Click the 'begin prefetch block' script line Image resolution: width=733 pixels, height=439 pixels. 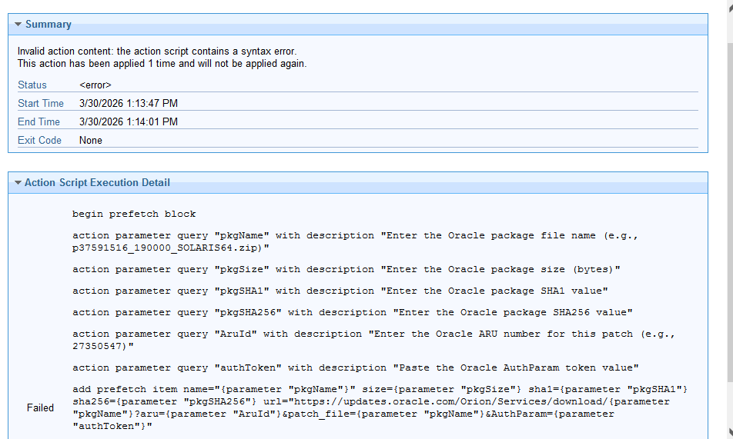[134, 214]
